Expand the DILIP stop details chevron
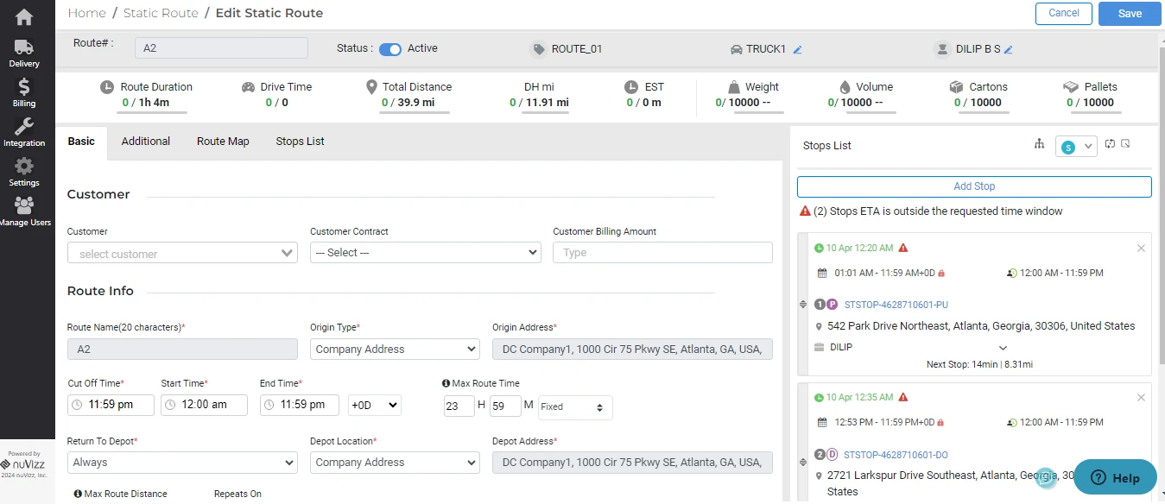Screen dimensions: 1165x504 point(1003,348)
